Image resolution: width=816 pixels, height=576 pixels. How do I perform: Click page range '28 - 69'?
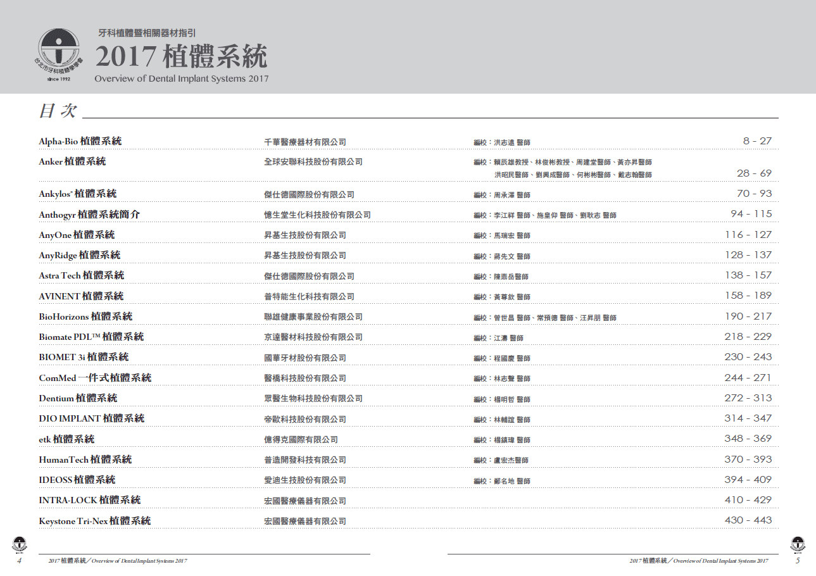[x=754, y=173]
